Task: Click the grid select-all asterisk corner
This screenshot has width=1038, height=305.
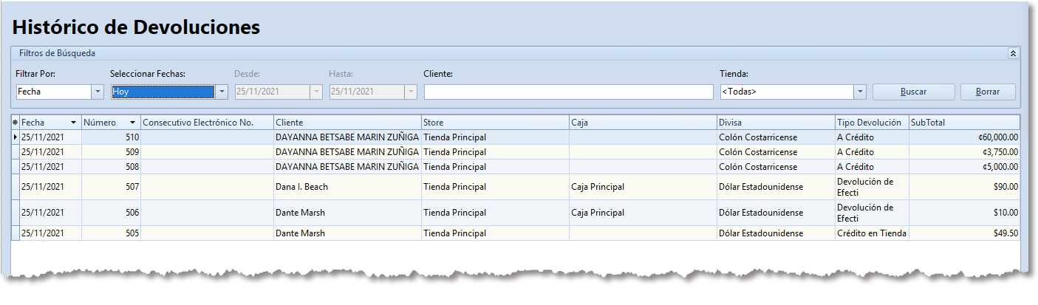Action: [x=16, y=122]
